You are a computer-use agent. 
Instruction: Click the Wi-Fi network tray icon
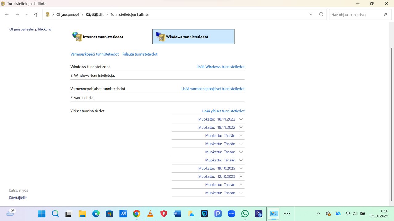pyautogui.click(x=348, y=214)
